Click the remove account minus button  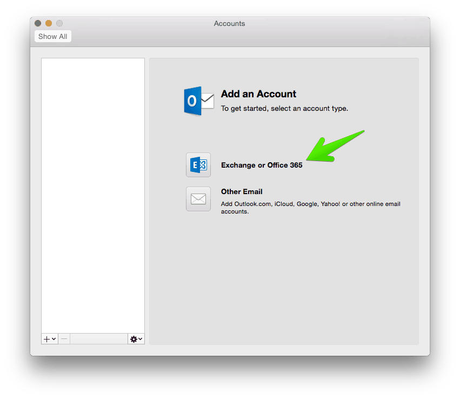tap(64, 339)
